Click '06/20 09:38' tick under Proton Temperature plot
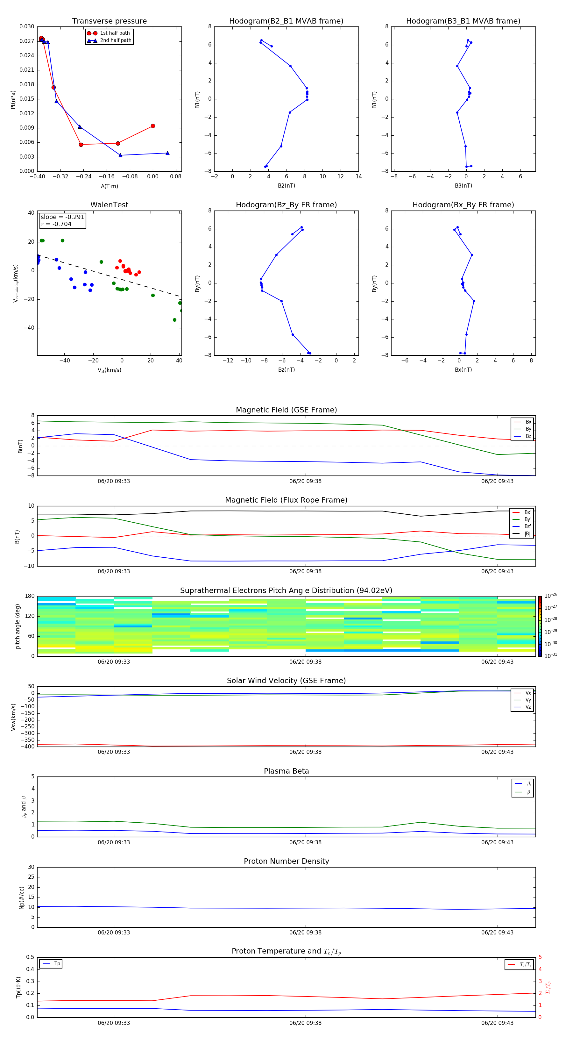Viewport: 573px width, 1051px height. pyautogui.click(x=306, y=1023)
